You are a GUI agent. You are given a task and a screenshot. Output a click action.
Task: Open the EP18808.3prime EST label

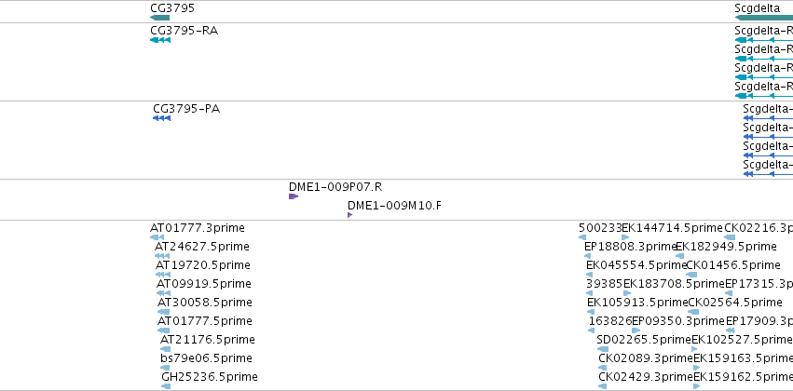pyautogui.click(x=629, y=247)
